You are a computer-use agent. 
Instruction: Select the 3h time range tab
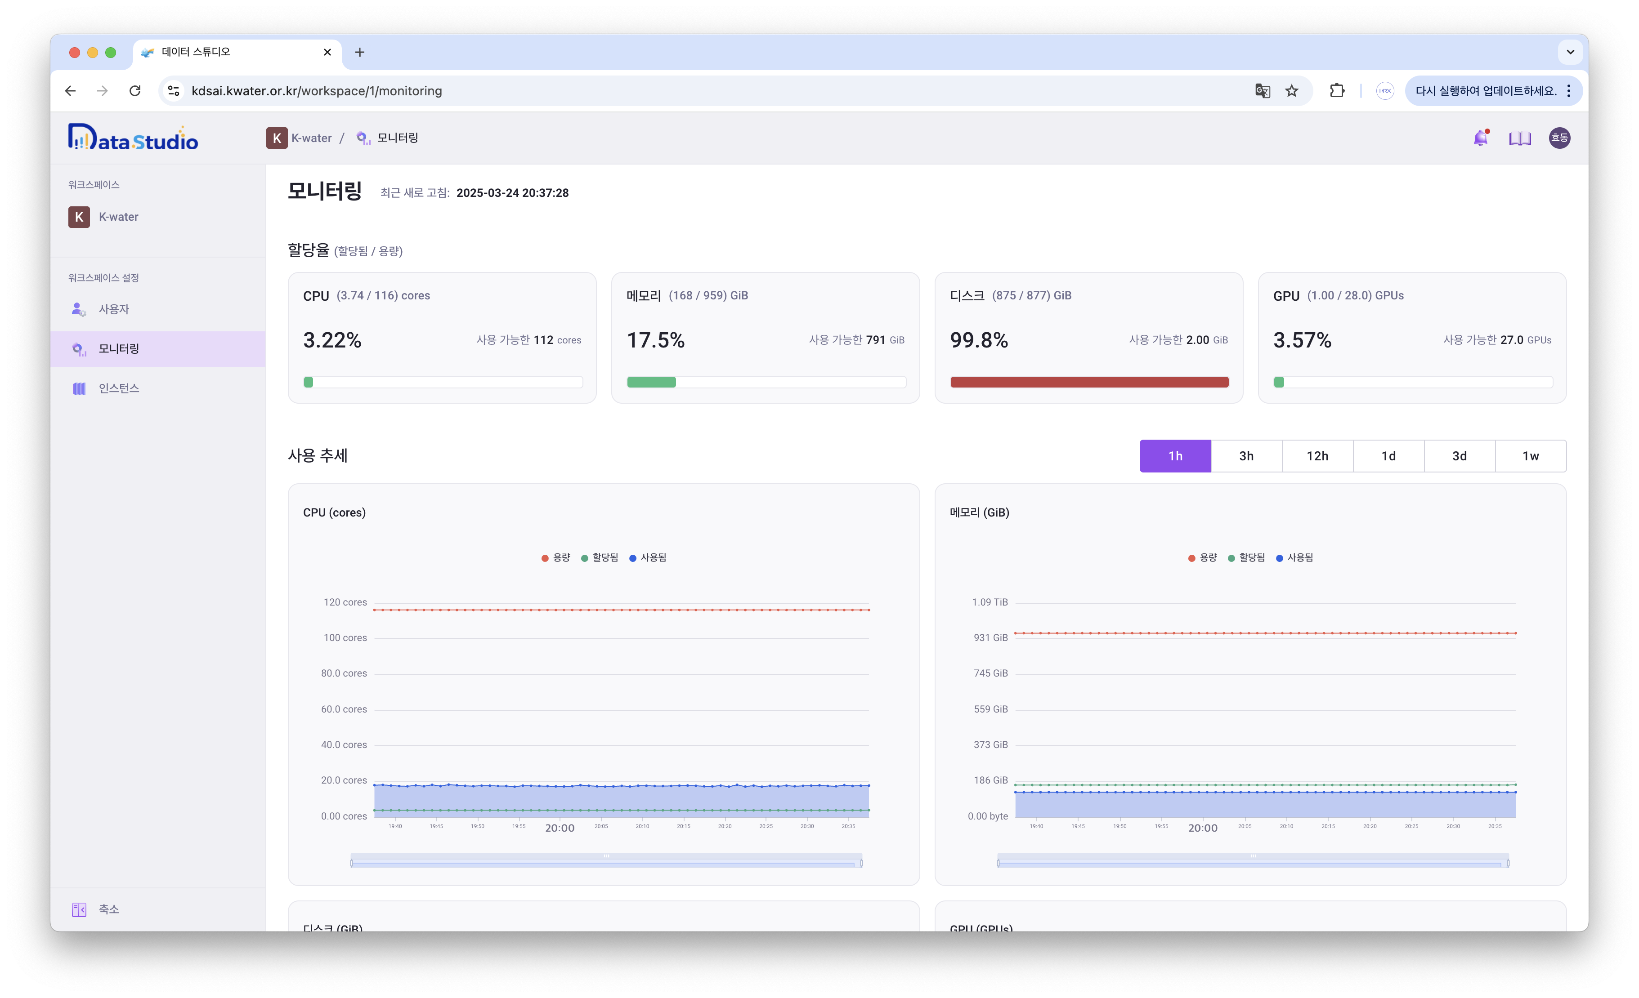pyautogui.click(x=1246, y=456)
